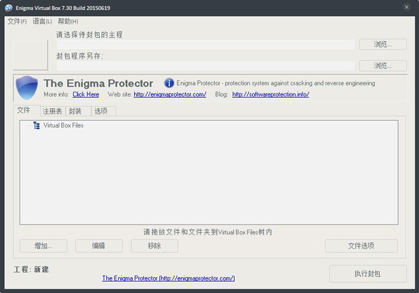The height and width of the screenshot is (293, 419).
Task: Open the 帮助(H) help menu
Action: pyautogui.click(x=68, y=22)
